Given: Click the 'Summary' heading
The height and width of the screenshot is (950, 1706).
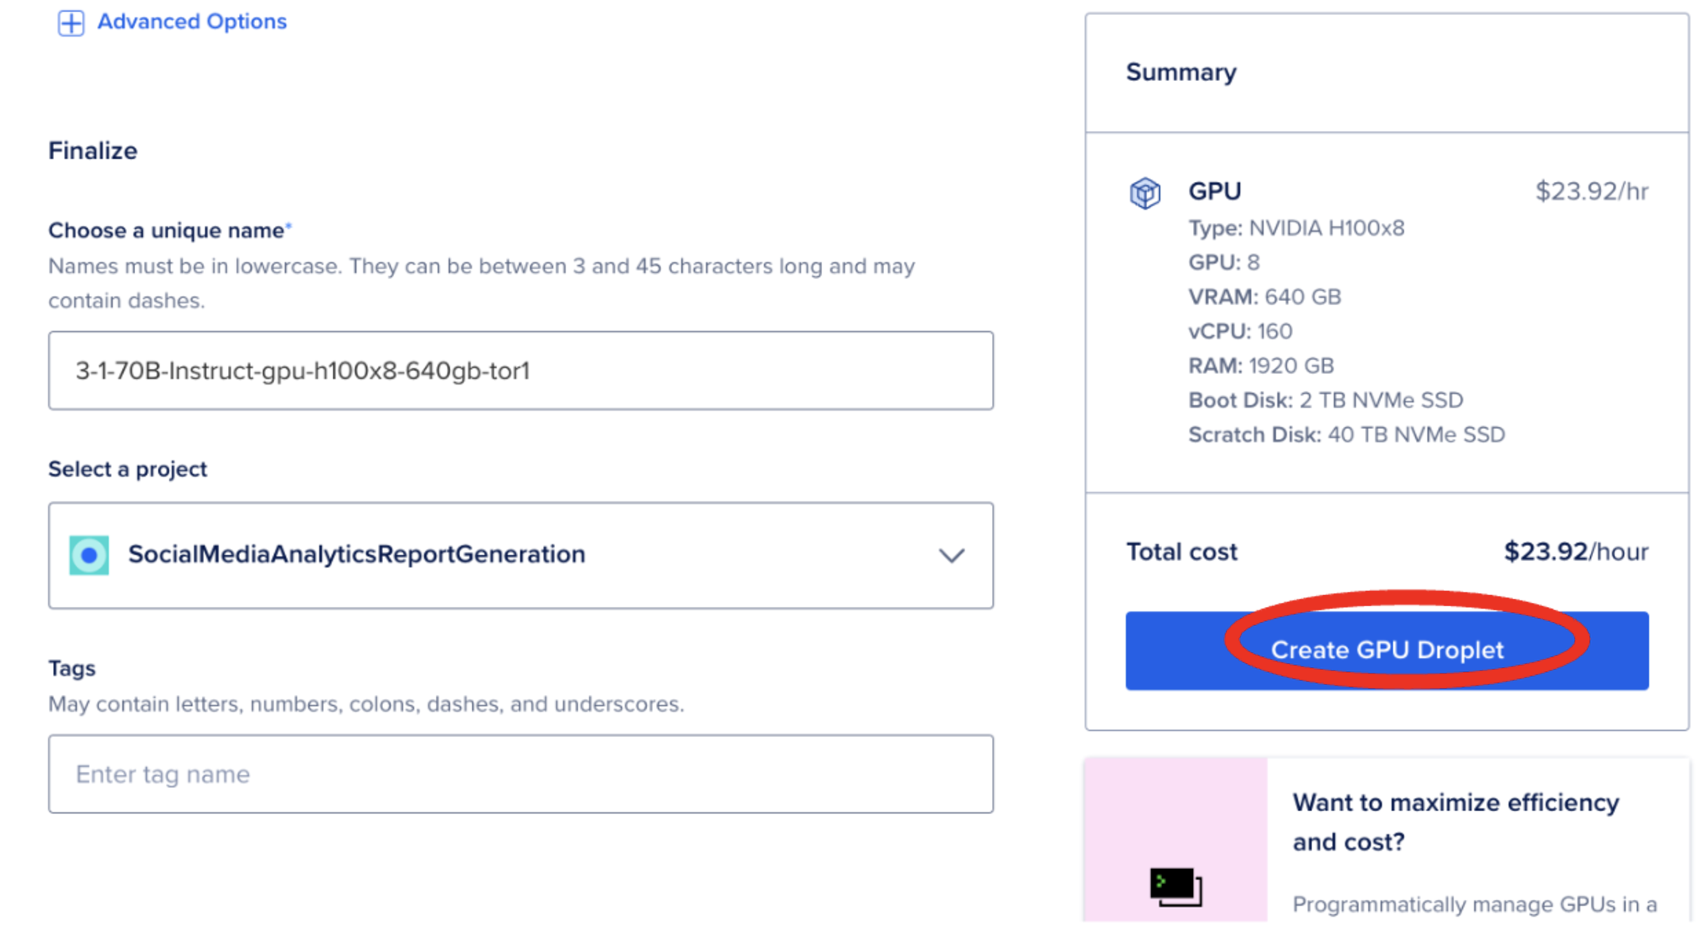Looking at the screenshot, I should [x=1181, y=72].
